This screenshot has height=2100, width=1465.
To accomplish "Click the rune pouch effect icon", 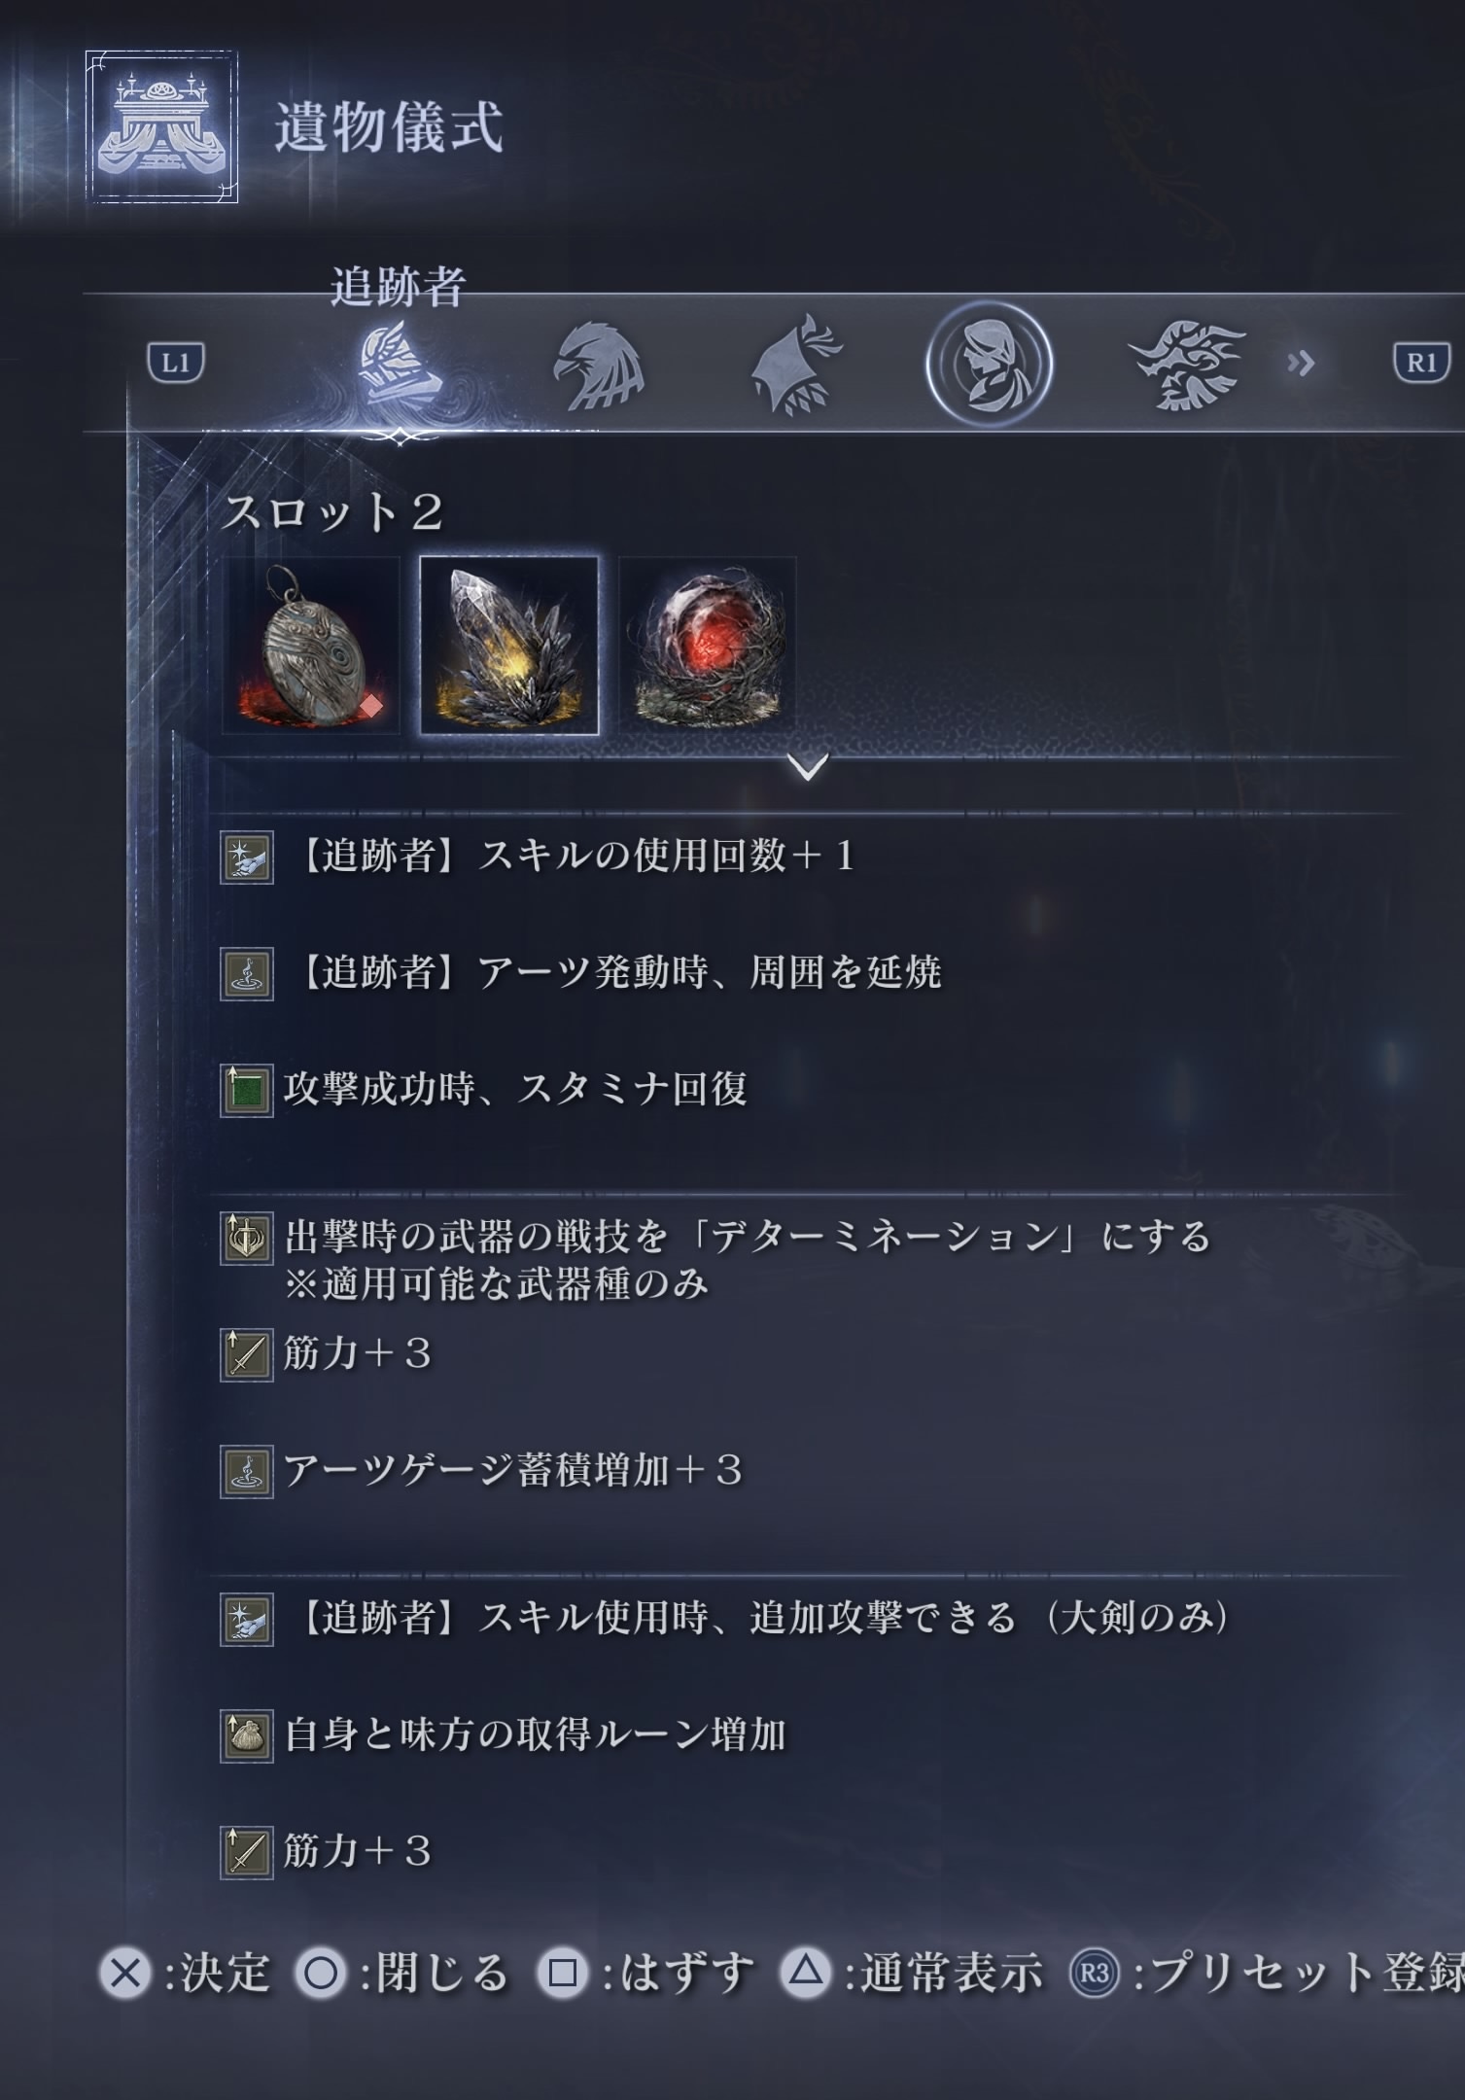I will click(x=246, y=1735).
